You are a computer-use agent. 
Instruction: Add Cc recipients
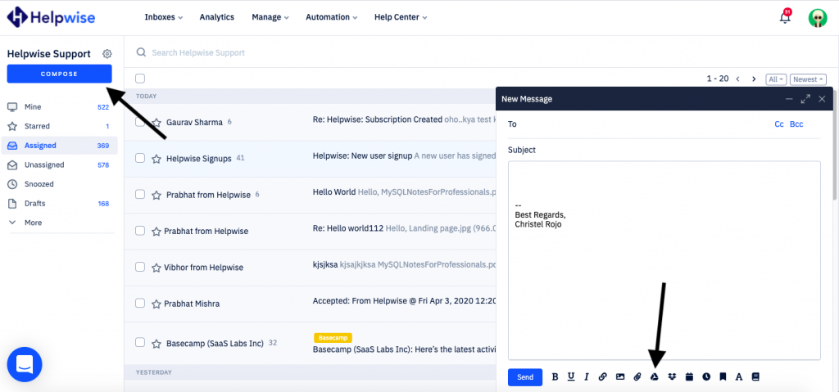pyautogui.click(x=779, y=124)
